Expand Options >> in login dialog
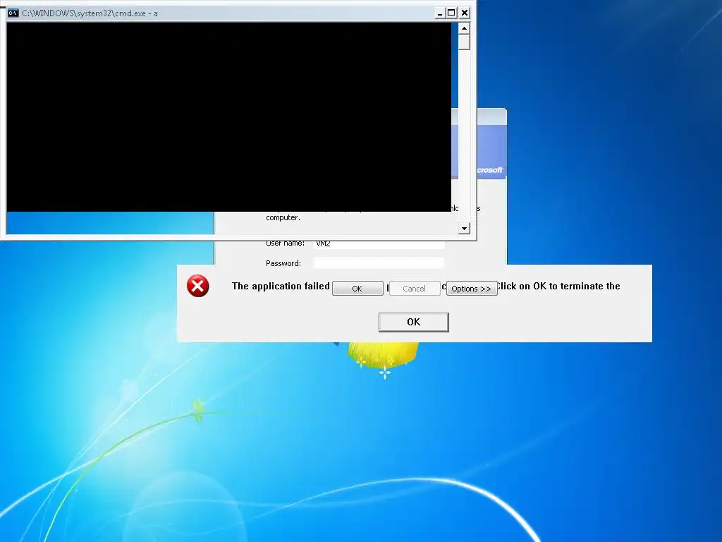This screenshot has height=542, width=722. pyautogui.click(x=472, y=289)
